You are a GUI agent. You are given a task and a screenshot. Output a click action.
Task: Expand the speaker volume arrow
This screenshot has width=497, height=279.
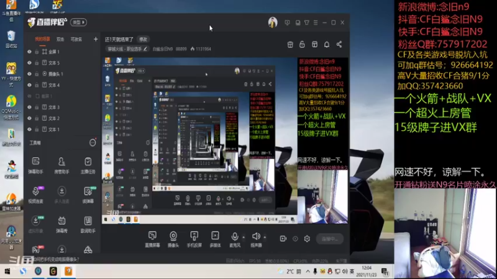[x=265, y=237]
